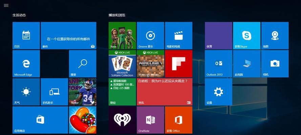
Task: Launch the 地图 maps tile
Action: click(275, 35)
